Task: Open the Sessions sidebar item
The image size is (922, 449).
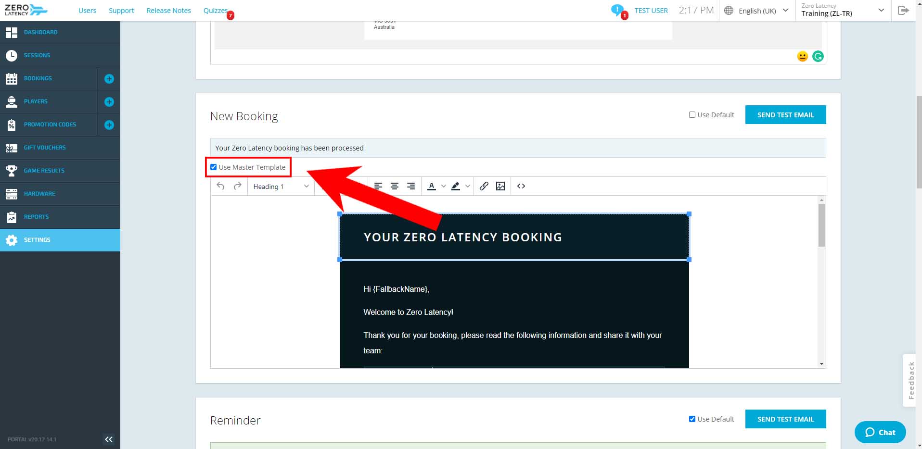Action: coord(60,55)
